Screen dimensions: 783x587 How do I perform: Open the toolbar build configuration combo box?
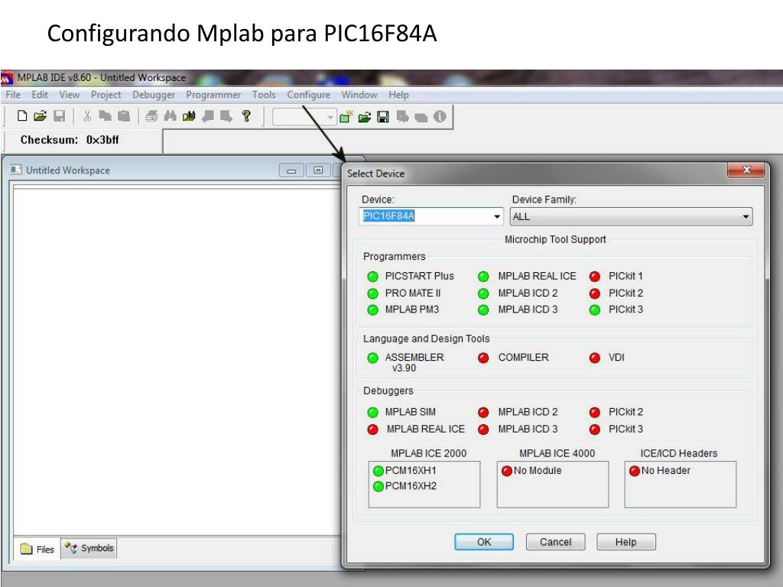[x=304, y=117]
